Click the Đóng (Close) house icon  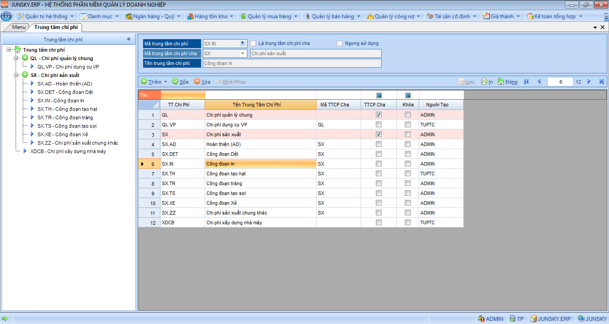click(x=501, y=82)
